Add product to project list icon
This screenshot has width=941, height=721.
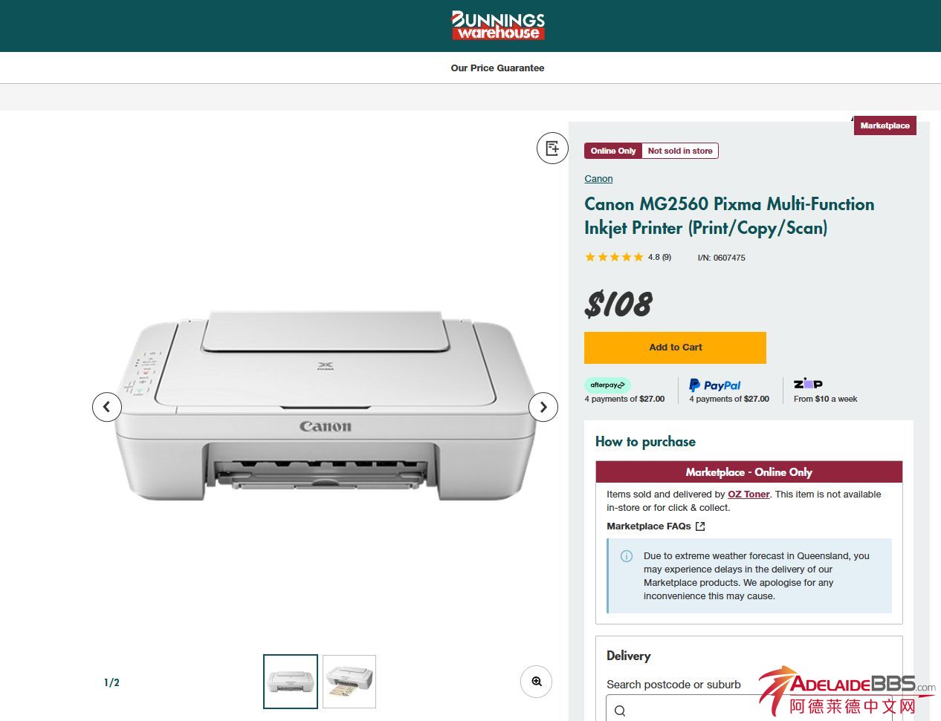coord(552,149)
